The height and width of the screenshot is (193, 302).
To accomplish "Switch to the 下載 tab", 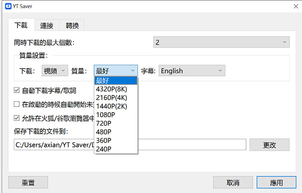I will 21,25.
